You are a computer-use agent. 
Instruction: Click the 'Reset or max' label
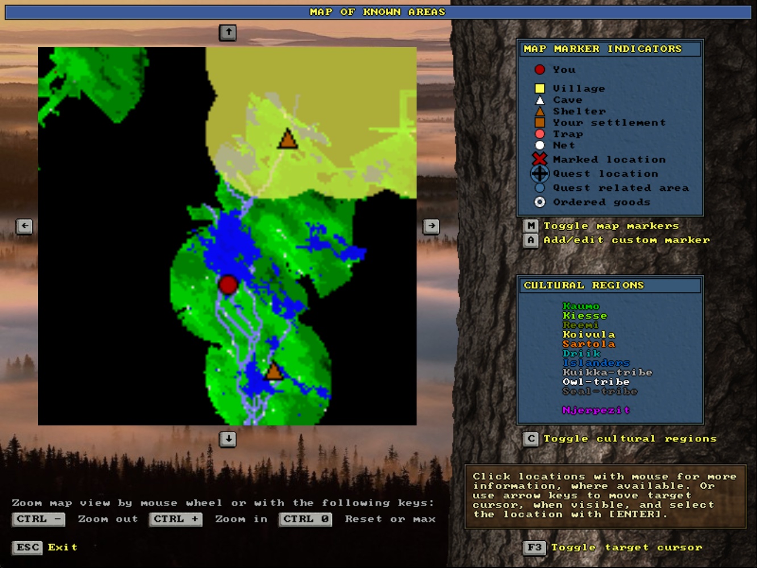click(390, 519)
